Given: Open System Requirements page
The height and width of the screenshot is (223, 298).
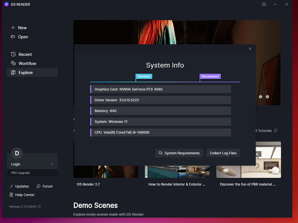Looking at the screenshot, I should pyautogui.click(x=179, y=153).
